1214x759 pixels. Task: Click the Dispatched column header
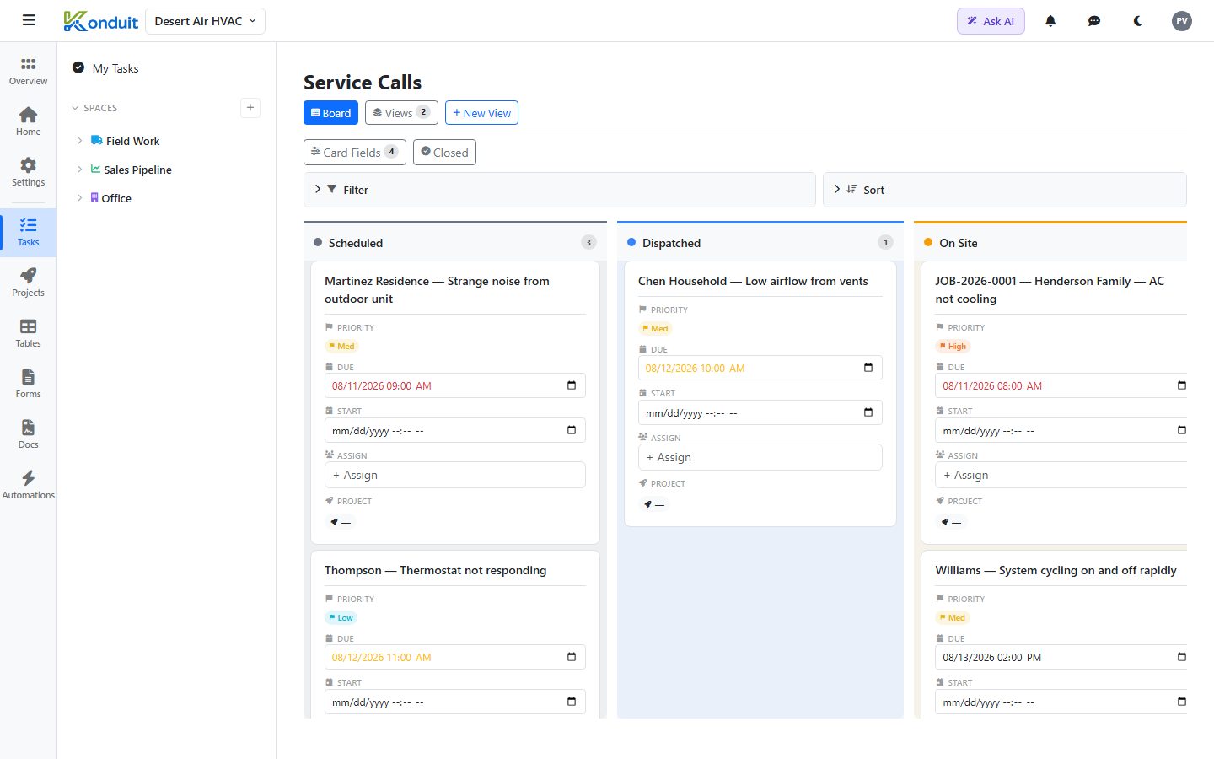pos(760,243)
